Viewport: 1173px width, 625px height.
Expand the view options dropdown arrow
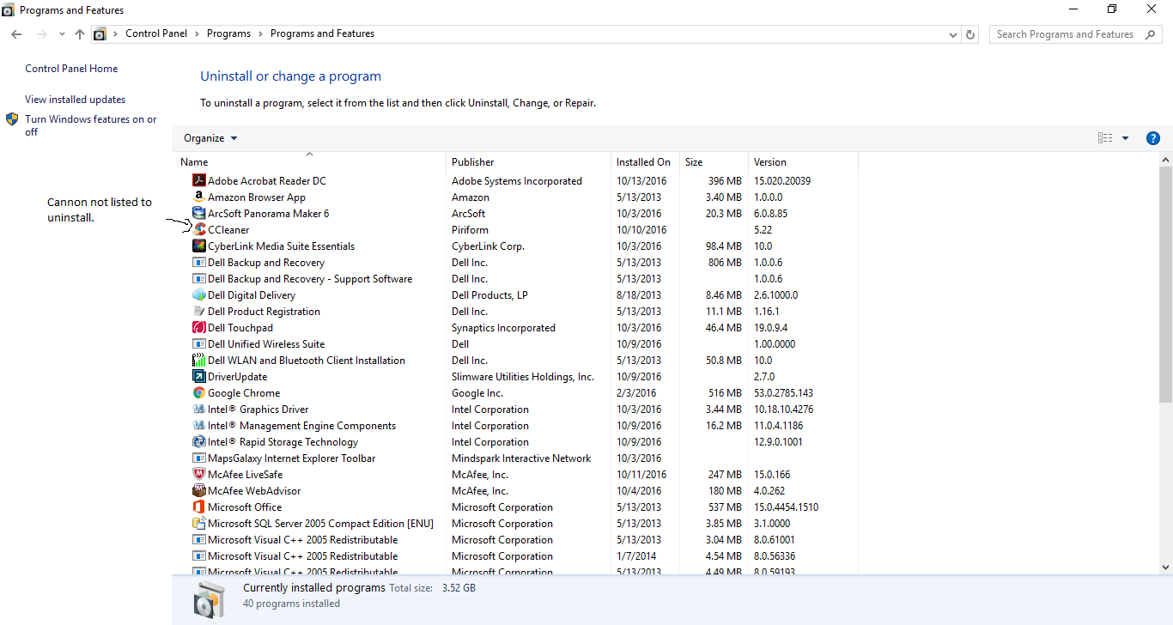coord(1125,138)
